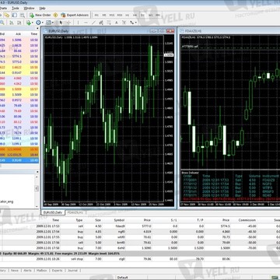Click the New Order button
Viewport: 280px width, 280px height.
[40, 15]
